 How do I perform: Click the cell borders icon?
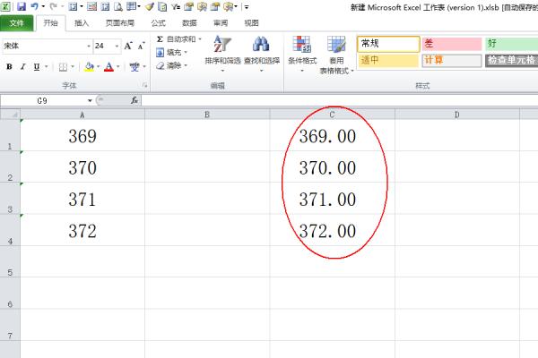pyautogui.click(x=63, y=67)
